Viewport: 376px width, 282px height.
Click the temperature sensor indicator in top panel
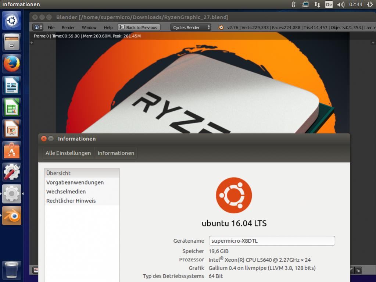(294, 4)
